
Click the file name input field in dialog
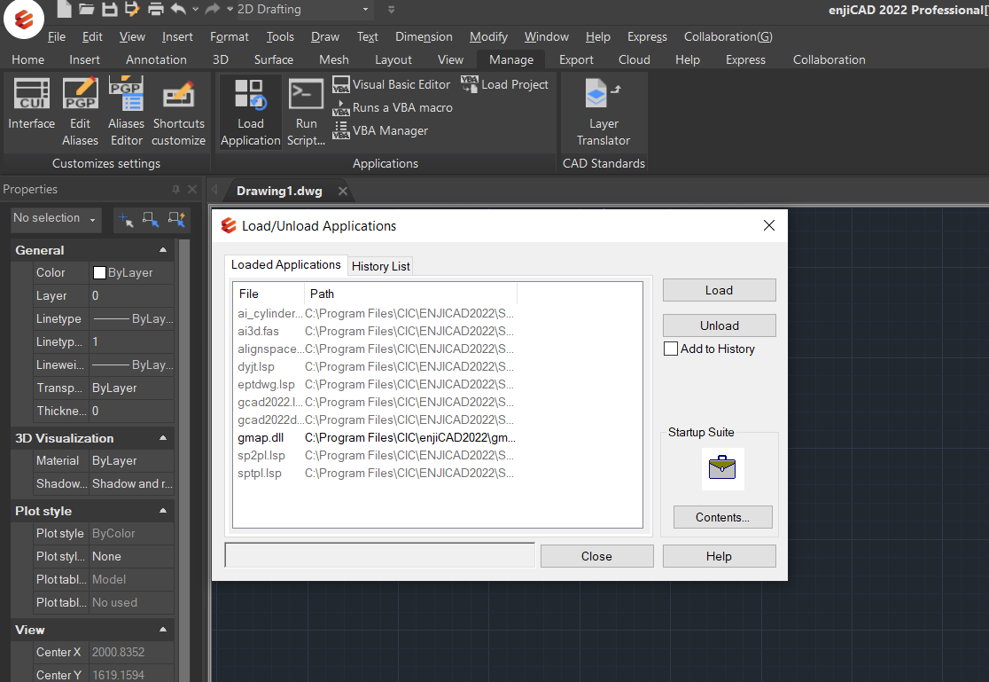click(379, 556)
